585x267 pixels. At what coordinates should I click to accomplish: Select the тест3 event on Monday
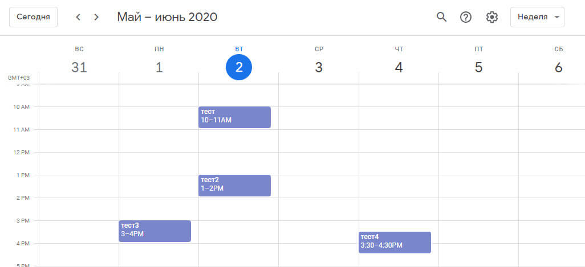pos(155,231)
